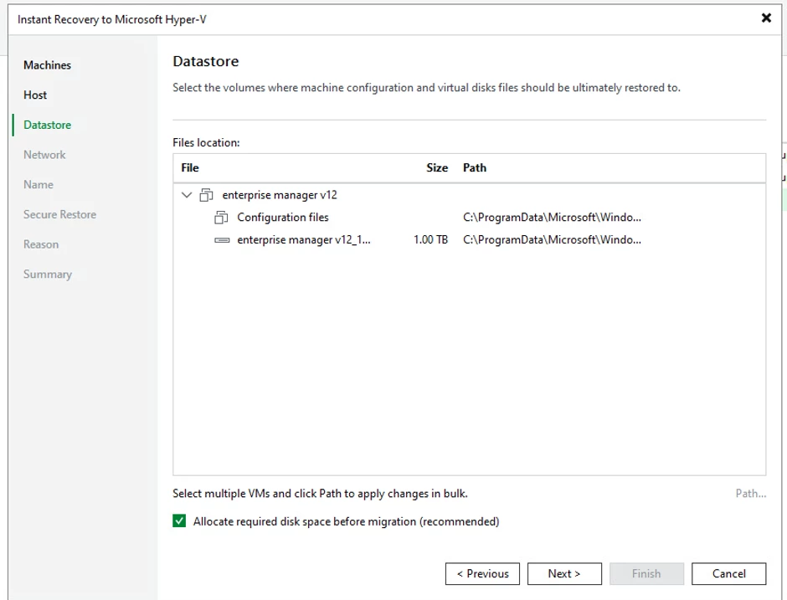Click the Previous button

(482, 573)
